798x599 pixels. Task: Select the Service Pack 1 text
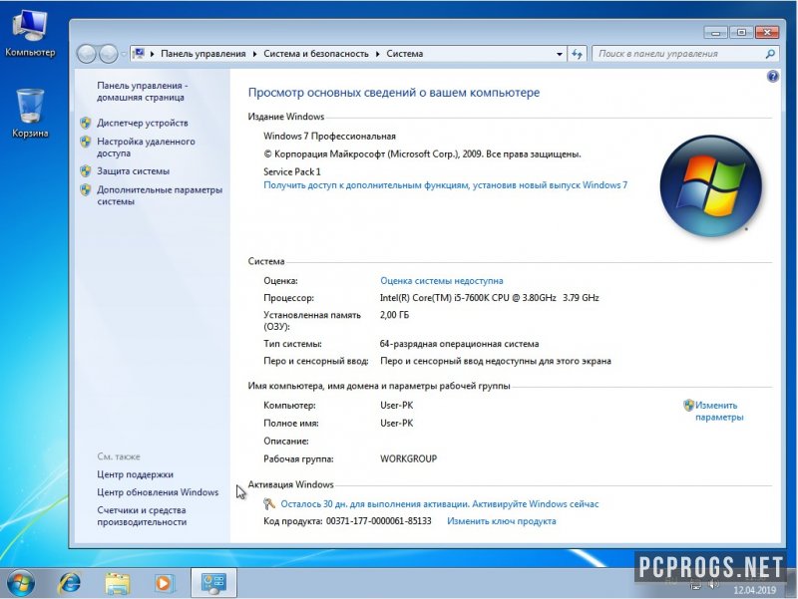click(x=292, y=171)
